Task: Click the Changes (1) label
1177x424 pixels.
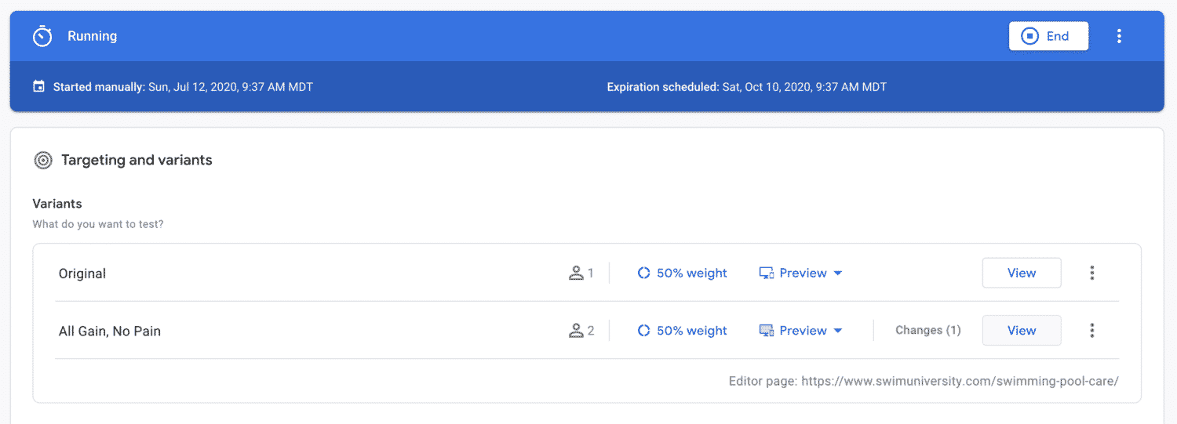Action: point(928,331)
